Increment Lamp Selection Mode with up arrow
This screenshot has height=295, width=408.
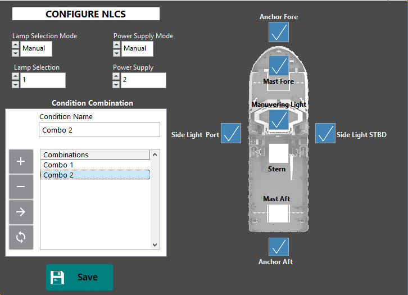(16, 45)
